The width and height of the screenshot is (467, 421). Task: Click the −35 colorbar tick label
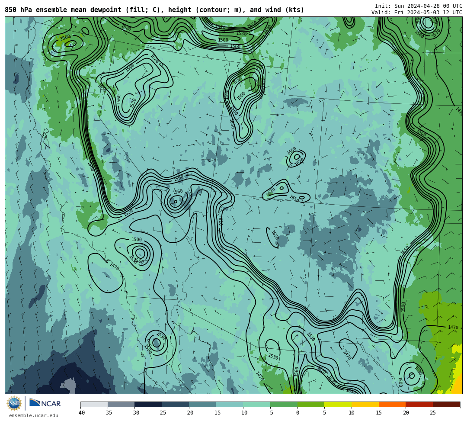(108, 413)
